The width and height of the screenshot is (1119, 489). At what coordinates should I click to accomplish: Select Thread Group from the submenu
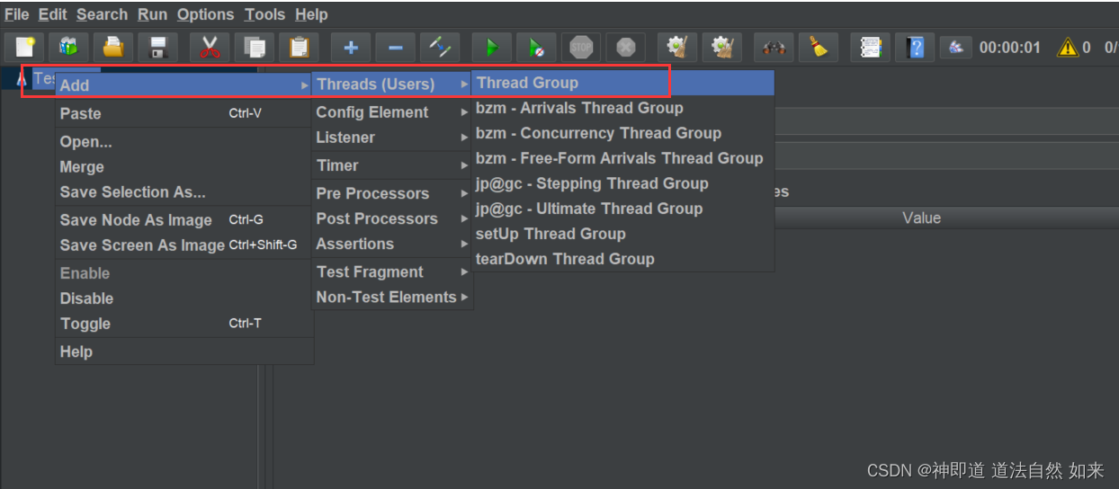click(622, 83)
